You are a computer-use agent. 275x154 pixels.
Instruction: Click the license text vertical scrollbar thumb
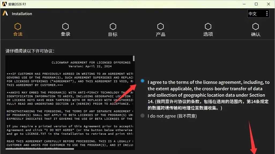pyautogui.click(x=134, y=58)
